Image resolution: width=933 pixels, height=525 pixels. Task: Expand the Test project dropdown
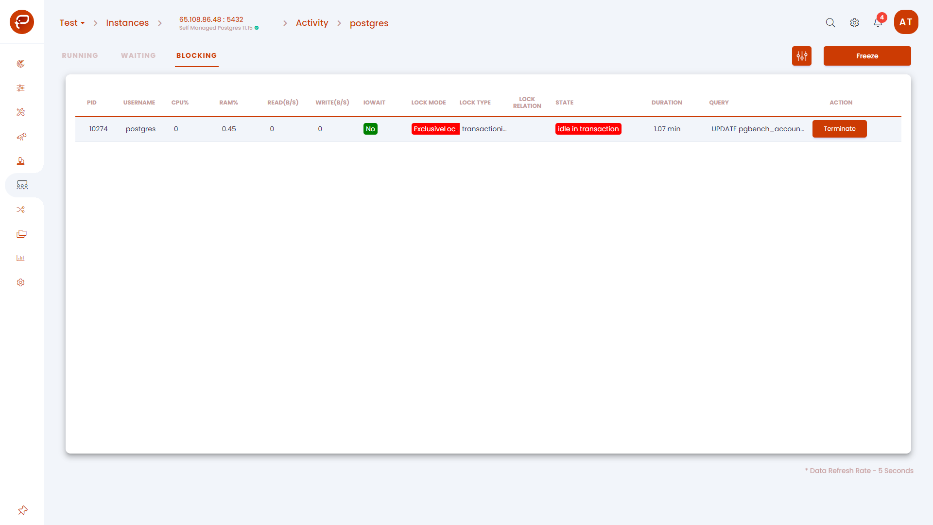tap(72, 23)
